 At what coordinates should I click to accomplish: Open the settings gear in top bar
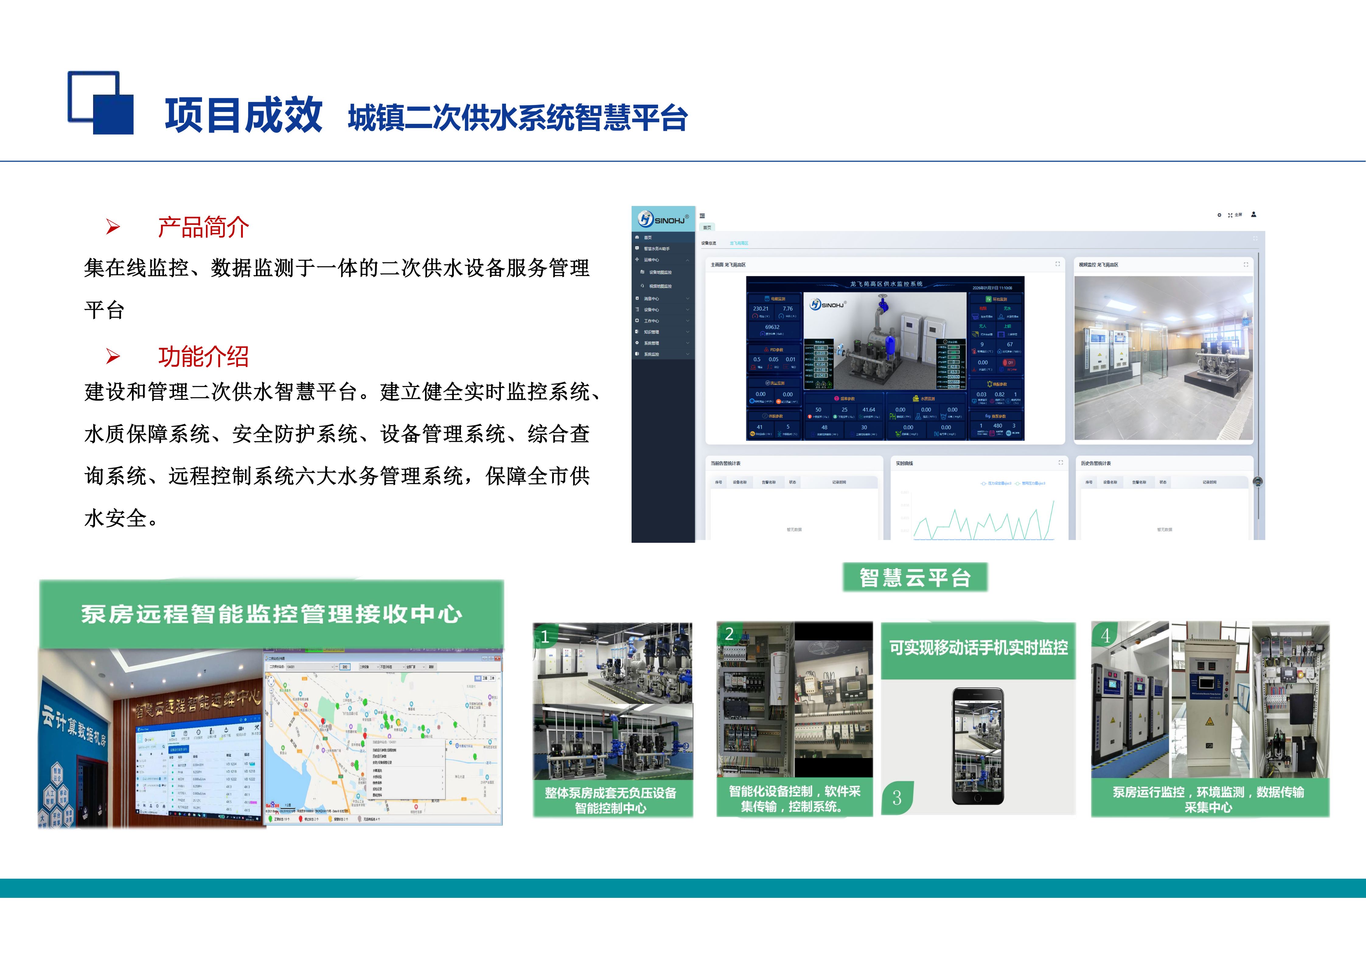pyautogui.click(x=1219, y=215)
